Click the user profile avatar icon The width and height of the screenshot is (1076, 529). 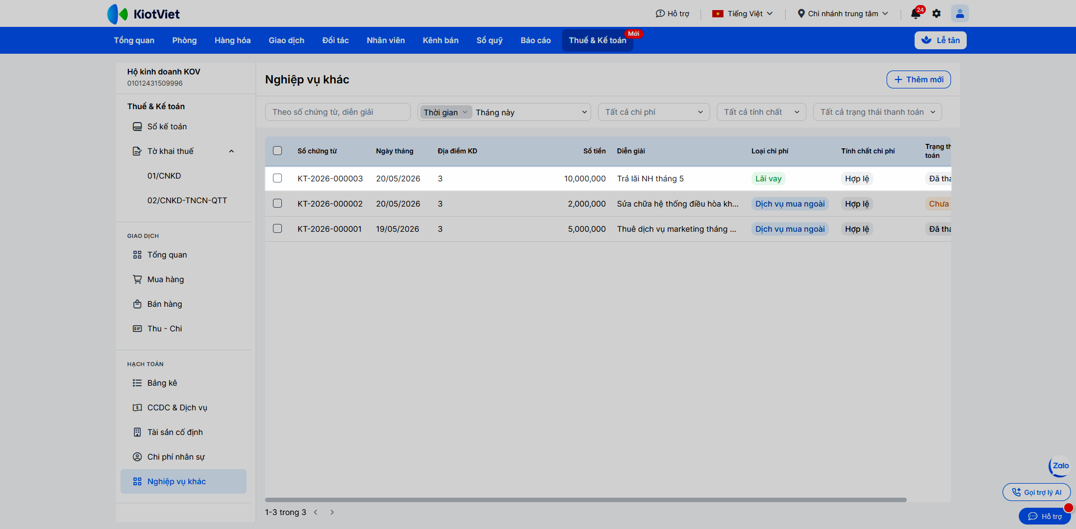tap(959, 13)
